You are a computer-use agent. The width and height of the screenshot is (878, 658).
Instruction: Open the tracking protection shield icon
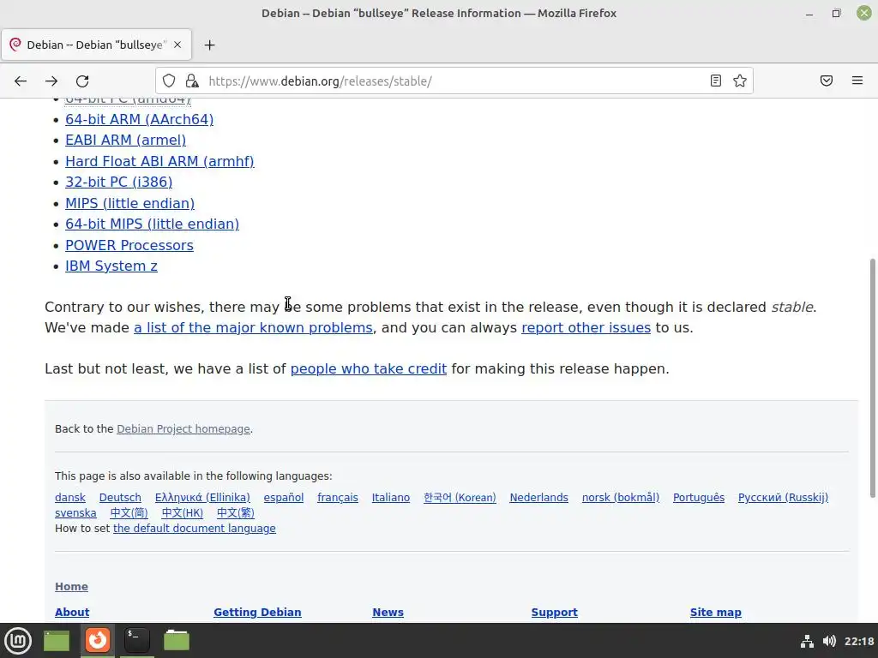pyautogui.click(x=169, y=81)
